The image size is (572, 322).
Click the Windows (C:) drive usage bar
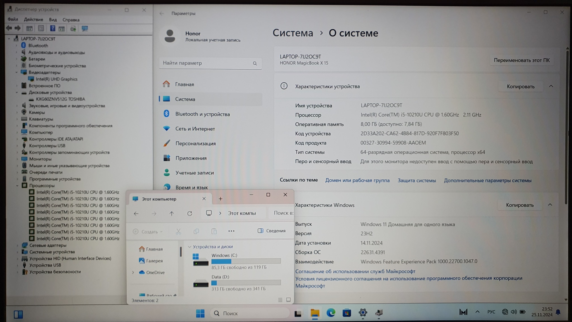click(x=246, y=261)
